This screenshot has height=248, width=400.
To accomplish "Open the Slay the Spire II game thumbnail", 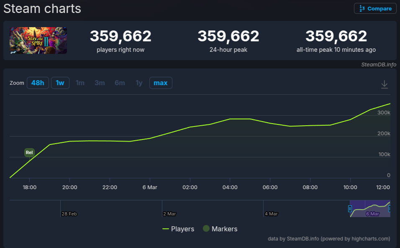I will coord(38,40).
